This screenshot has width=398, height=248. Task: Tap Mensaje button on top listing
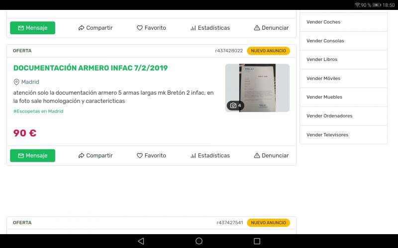pyautogui.click(x=32, y=28)
